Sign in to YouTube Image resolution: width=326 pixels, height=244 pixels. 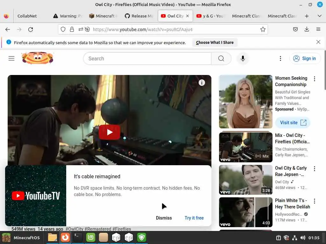[x=305, y=58]
